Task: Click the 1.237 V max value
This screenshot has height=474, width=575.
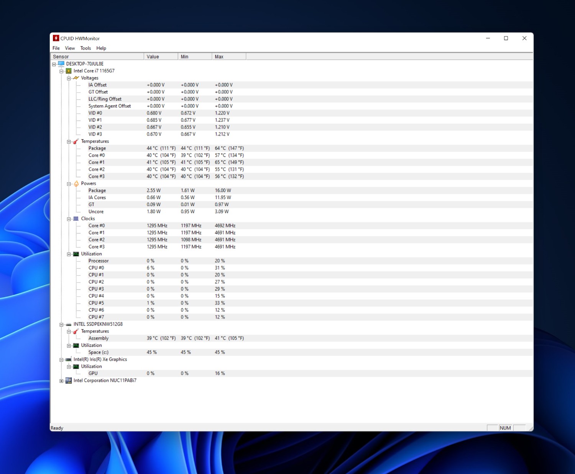Action: pos(222,120)
